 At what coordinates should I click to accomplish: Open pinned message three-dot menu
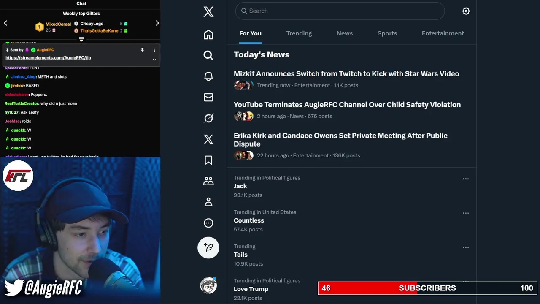(x=154, y=50)
